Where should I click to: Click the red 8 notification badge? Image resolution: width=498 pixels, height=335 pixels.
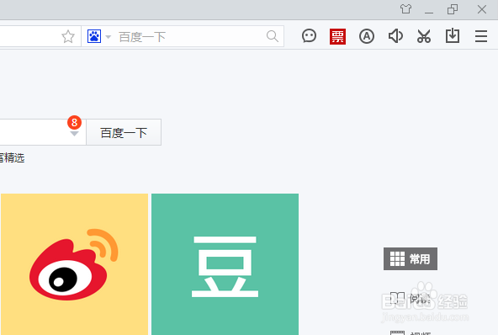tap(74, 122)
